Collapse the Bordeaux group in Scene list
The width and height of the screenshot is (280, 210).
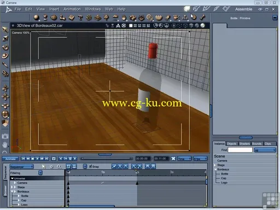[215, 170]
